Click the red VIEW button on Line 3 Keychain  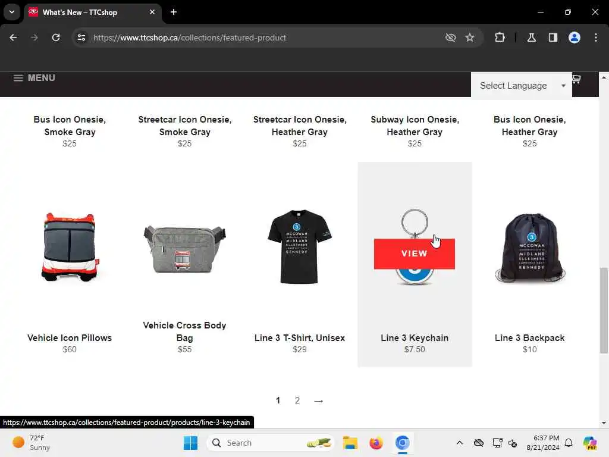coord(414,253)
